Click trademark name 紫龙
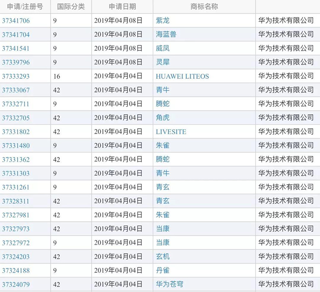Viewport: 320px width, 292px height. 163,20
